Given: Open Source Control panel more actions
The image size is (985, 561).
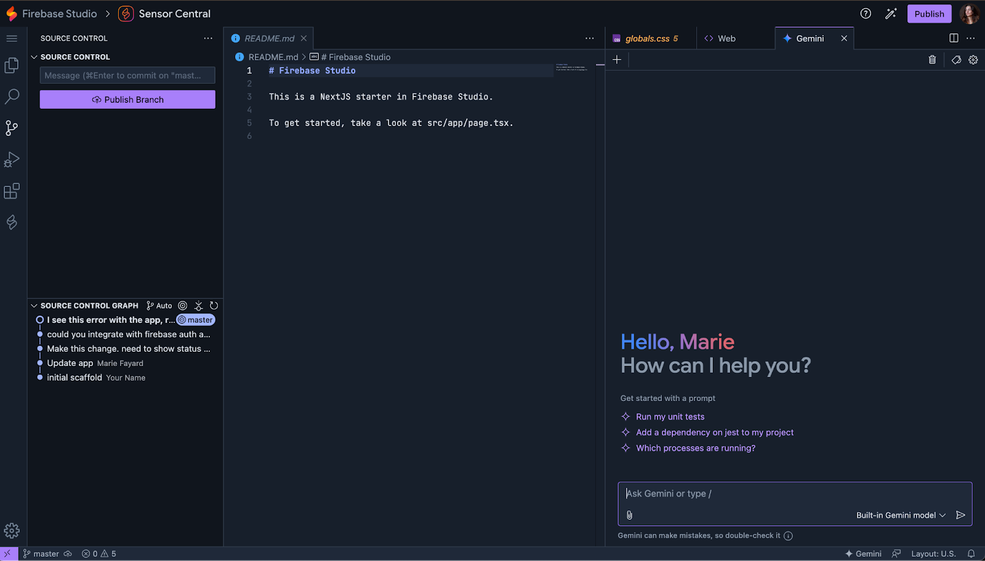Looking at the screenshot, I should point(208,38).
